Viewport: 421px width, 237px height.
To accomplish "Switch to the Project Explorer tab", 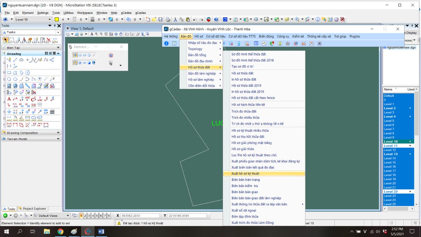I will [33, 209].
